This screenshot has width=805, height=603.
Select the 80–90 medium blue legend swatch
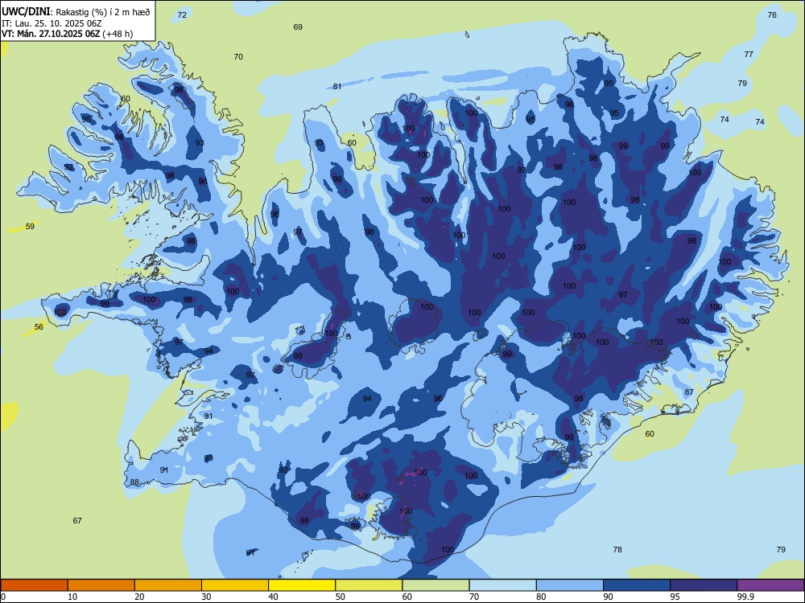tap(569, 585)
